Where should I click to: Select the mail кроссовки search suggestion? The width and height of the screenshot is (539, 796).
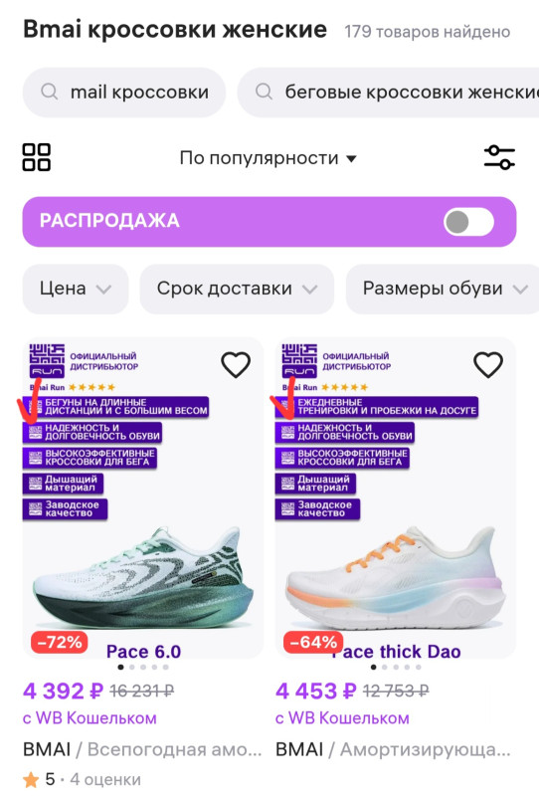click(x=124, y=93)
